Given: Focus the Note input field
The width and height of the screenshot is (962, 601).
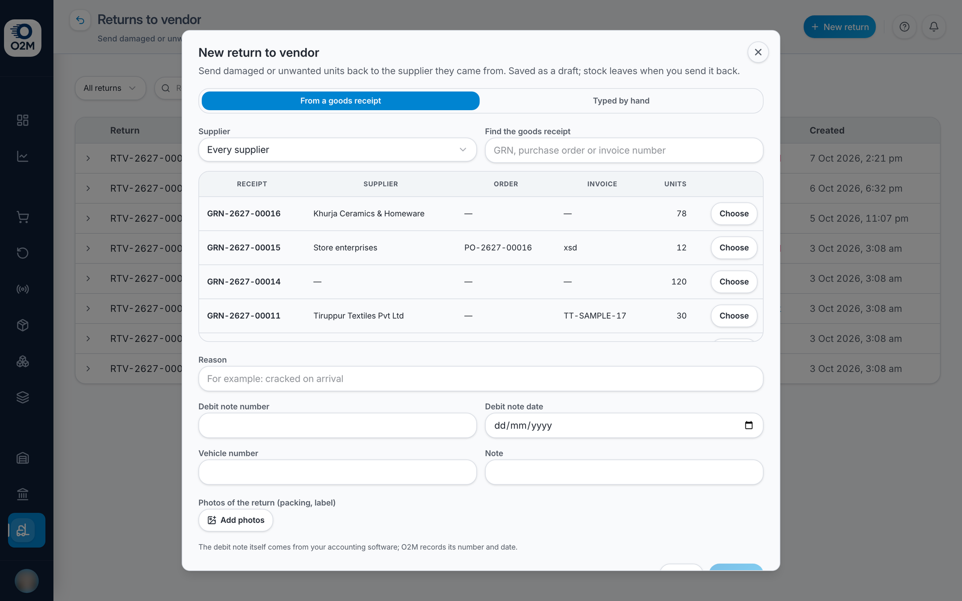Looking at the screenshot, I should [x=624, y=472].
